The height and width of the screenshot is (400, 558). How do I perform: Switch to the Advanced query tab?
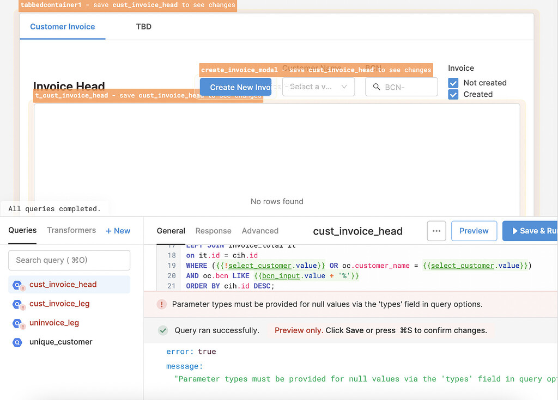[260, 231]
